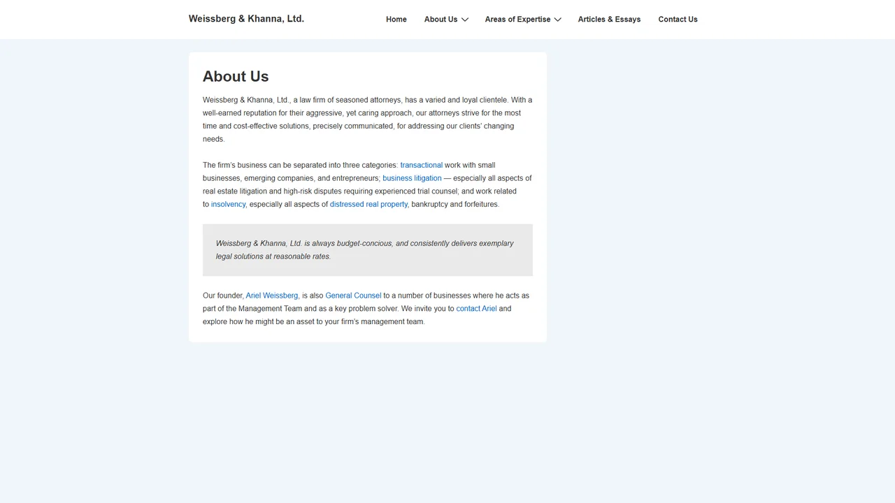The width and height of the screenshot is (895, 503).
Task: Open the distressed real property link
Action: point(368,204)
